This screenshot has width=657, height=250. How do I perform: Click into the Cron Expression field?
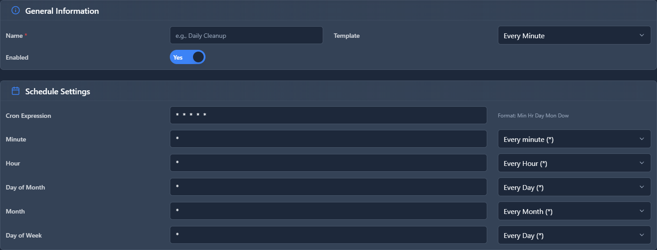tap(328, 116)
